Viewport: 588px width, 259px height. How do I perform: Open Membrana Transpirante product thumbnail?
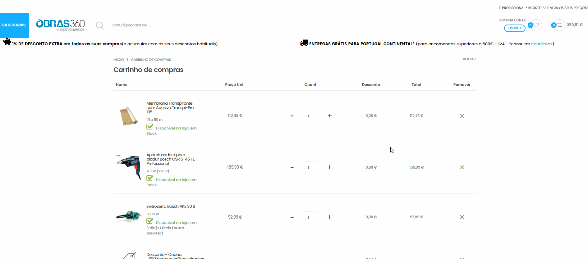pyautogui.click(x=129, y=116)
